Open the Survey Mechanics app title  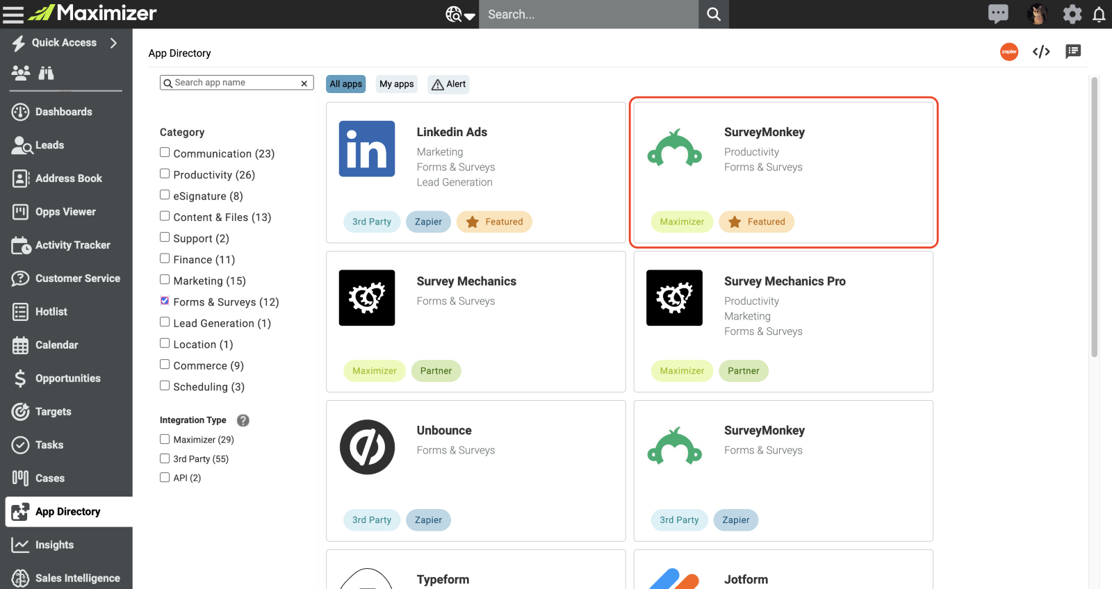click(466, 281)
